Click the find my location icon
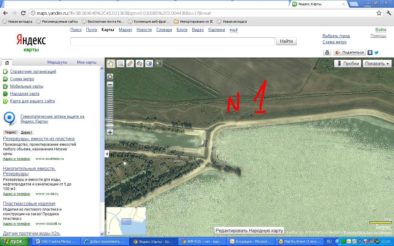Screen dimensions: 394x246 110,77
